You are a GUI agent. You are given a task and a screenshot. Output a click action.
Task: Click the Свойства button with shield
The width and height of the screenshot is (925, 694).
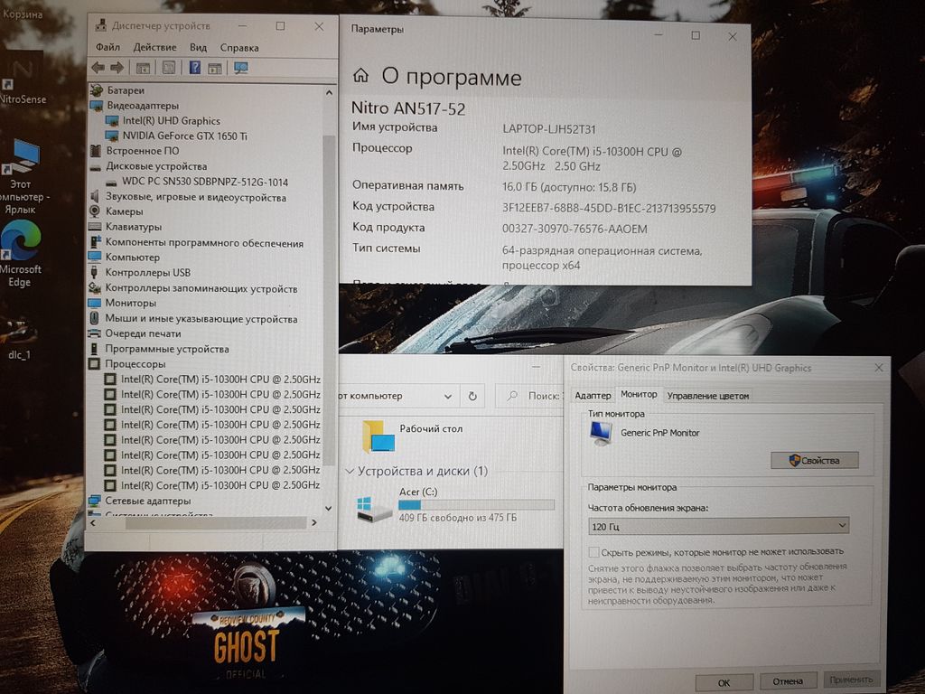814,460
